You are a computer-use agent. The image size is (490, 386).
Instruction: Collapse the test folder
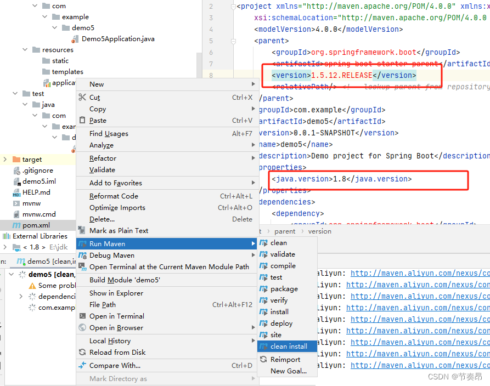[x=15, y=93]
